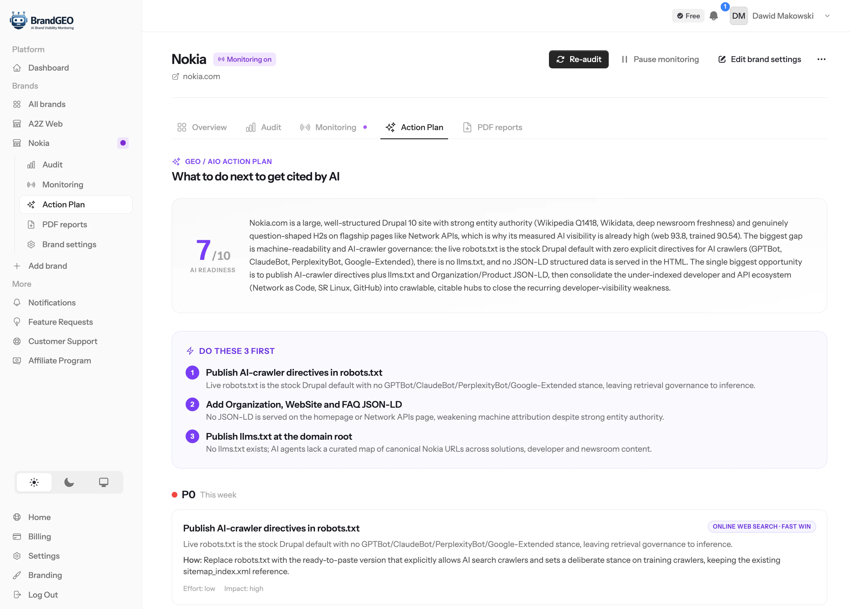Image resolution: width=850 pixels, height=609 pixels.
Task: Click the Nokia storefront icon in sidebar
Action: pos(17,143)
